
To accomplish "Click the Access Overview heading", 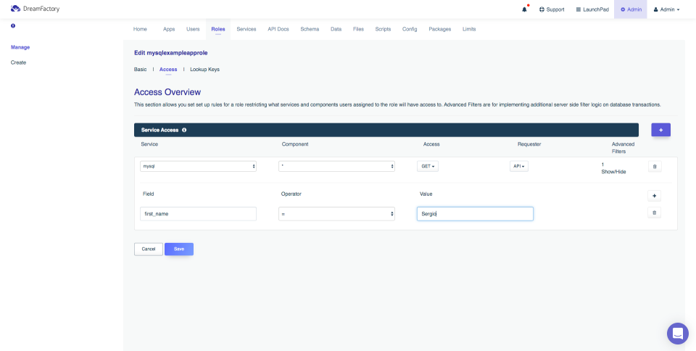I will coord(167,92).
